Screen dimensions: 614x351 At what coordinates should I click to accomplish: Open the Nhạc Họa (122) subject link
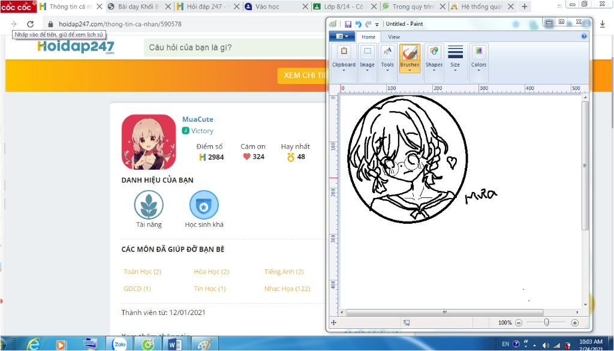287,289
